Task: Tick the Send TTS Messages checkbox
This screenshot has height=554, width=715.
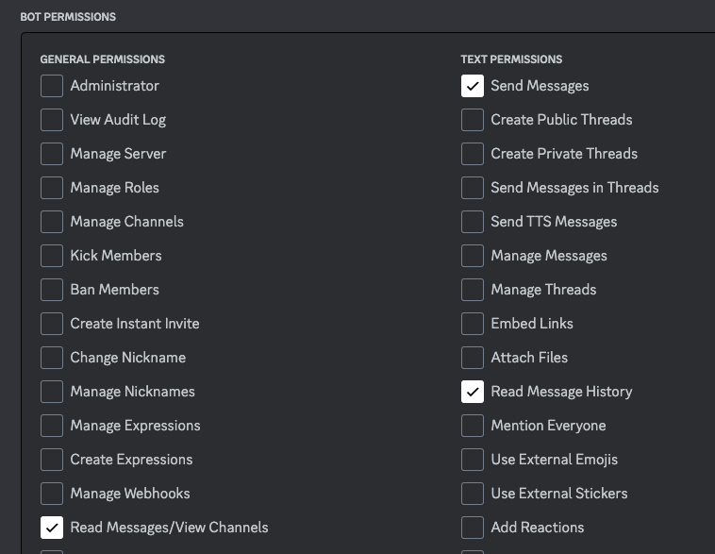Action: (473, 222)
